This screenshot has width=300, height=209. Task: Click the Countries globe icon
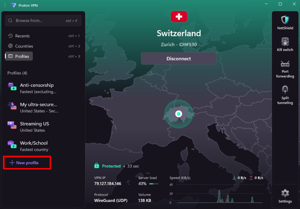(x=10, y=46)
